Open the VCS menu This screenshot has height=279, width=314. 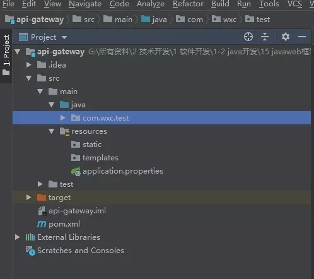pos(294,4)
